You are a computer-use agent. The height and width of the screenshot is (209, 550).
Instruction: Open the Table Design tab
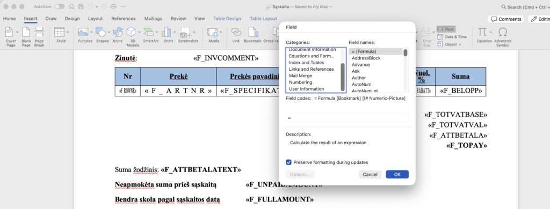pyautogui.click(x=227, y=19)
